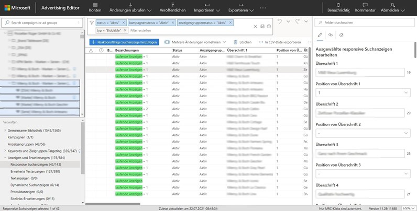The height and width of the screenshot is (211, 417).
Task: Sort by the Bezeichnungen column header
Action: coord(127,50)
